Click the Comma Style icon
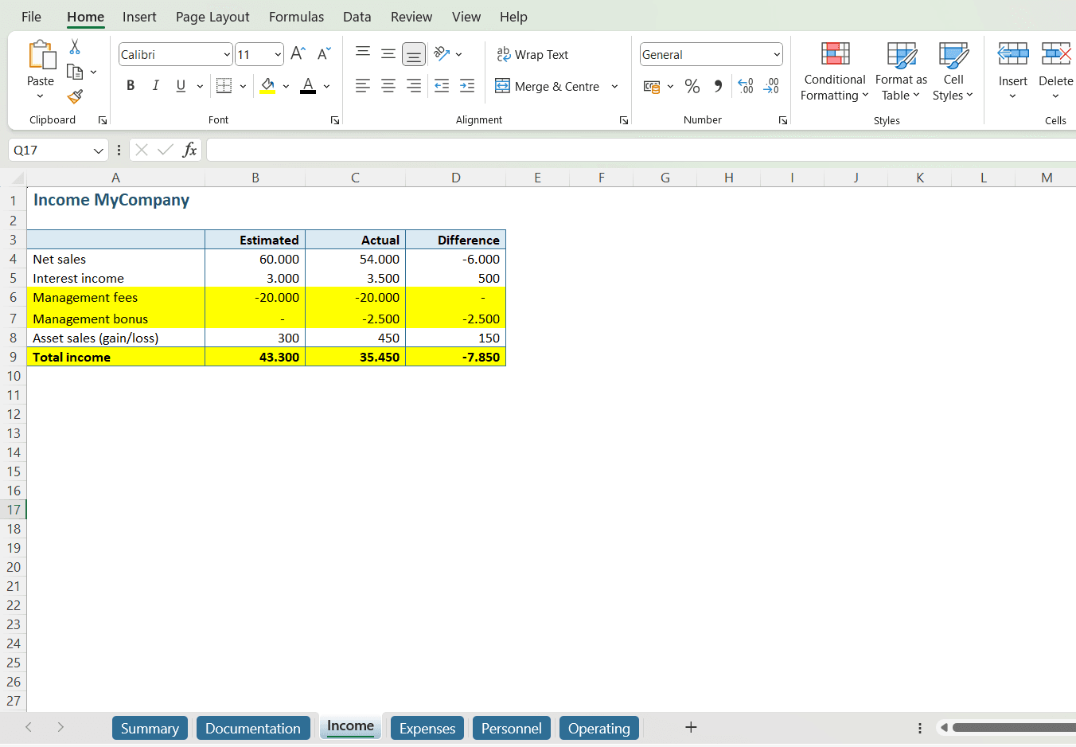Screen dimensions: 1076x747 coord(717,85)
